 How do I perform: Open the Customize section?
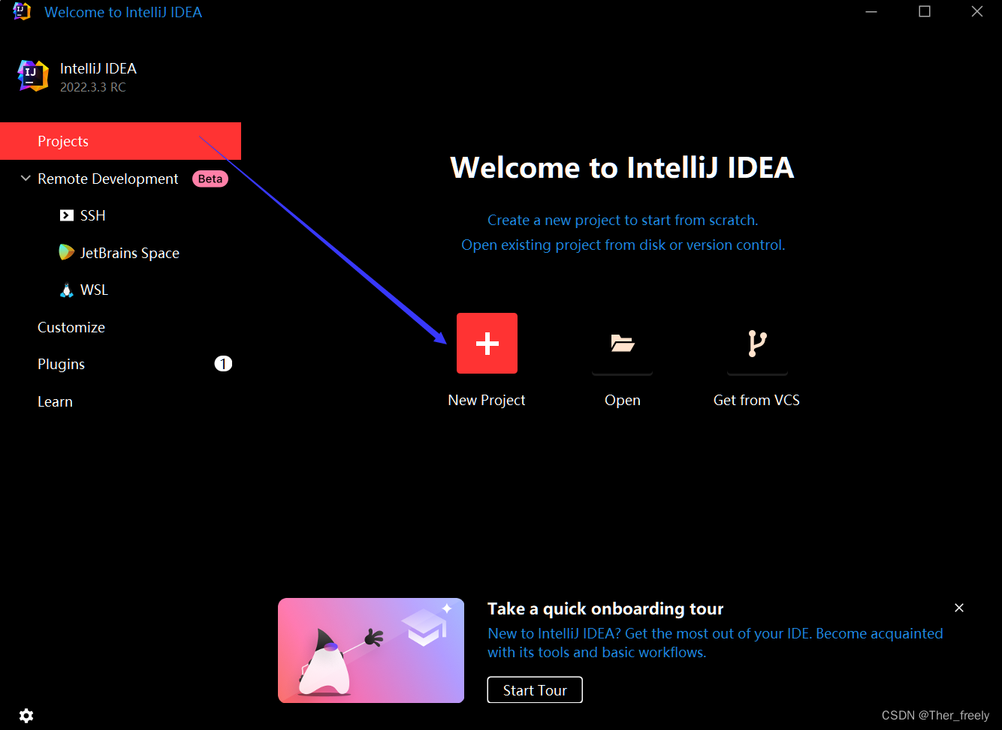click(x=71, y=327)
